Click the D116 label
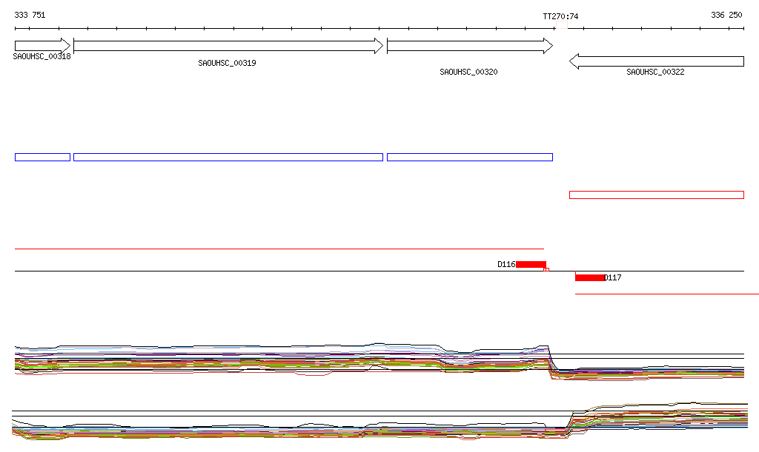Screen dimensions: 759x452 coord(506,264)
